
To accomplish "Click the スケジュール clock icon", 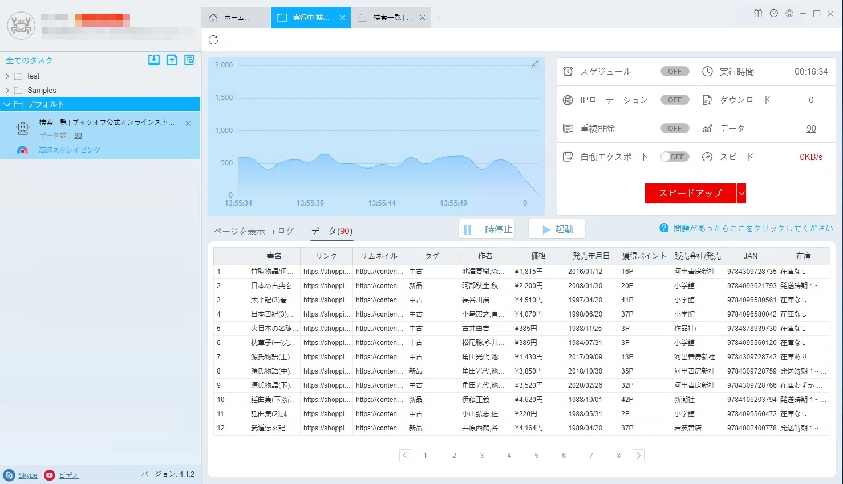I will pos(568,72).
